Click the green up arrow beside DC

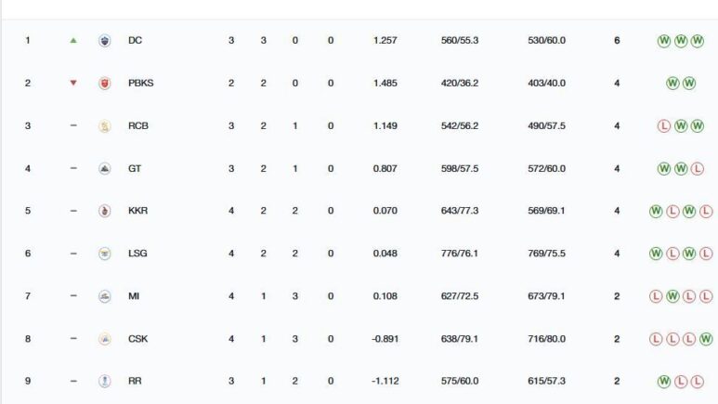click(x=73, y=41)
